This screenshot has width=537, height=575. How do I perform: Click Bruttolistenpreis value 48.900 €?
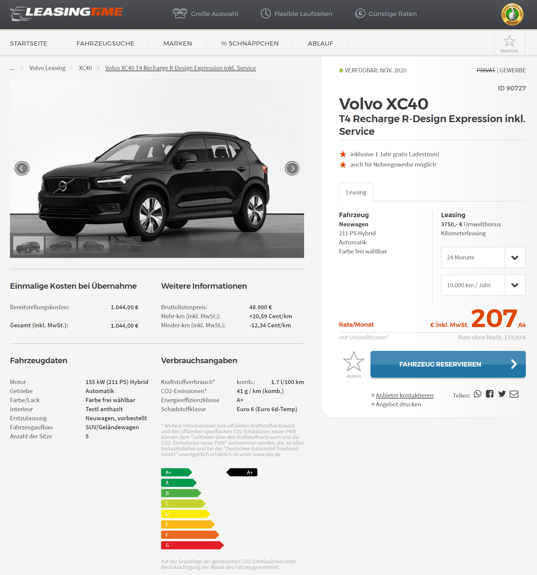click(x=260, y=307)
